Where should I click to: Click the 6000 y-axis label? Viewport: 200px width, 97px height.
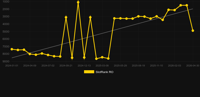(x=6, y=39)
